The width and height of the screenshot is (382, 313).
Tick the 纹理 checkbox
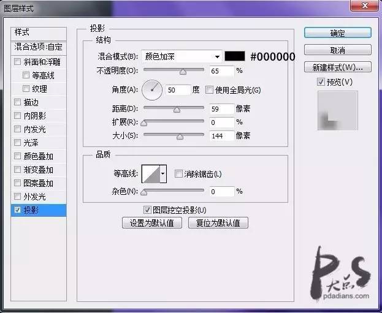(26, 88)
